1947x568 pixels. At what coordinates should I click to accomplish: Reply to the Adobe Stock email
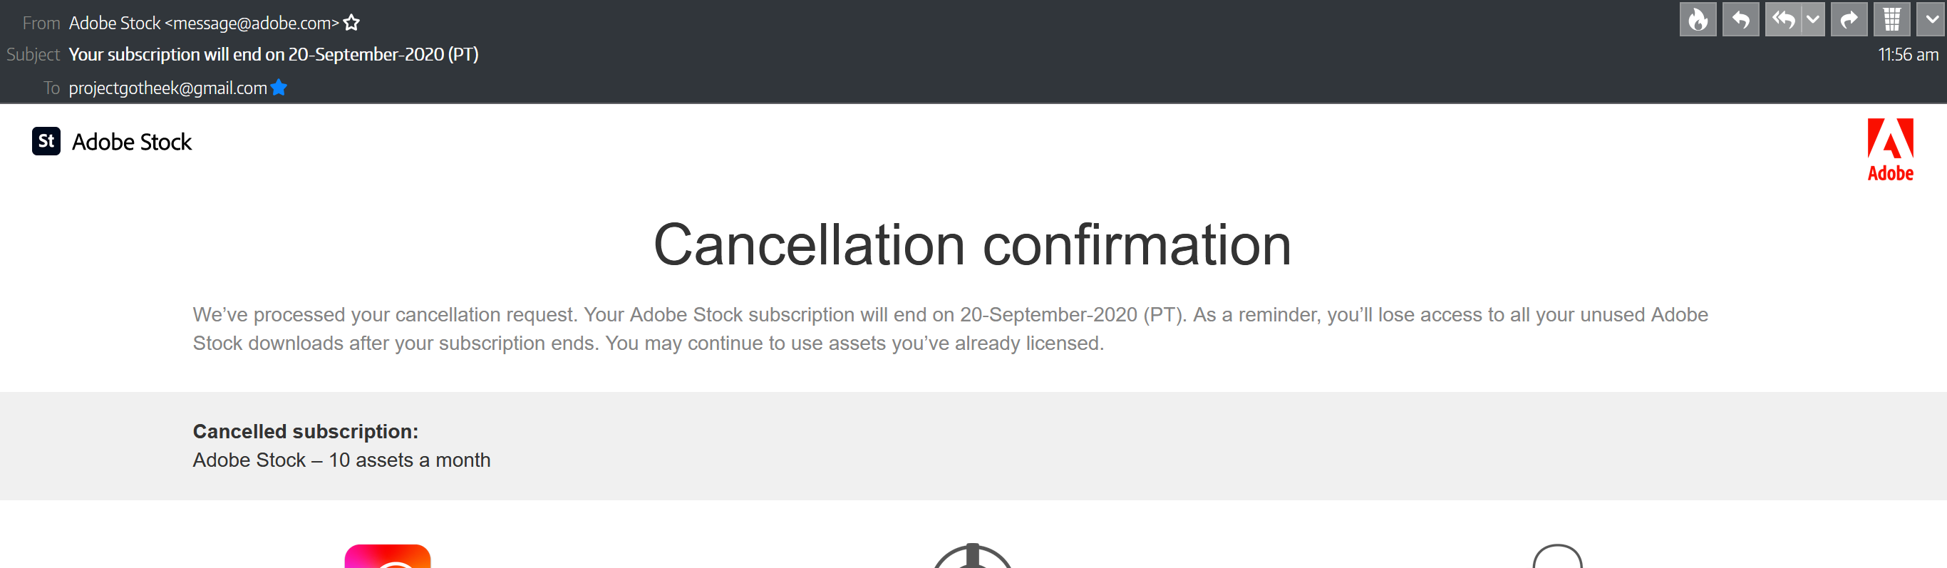1740,20
